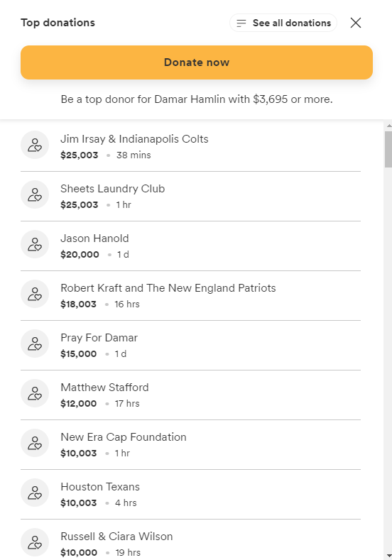The width and height of the screenshot is (392, 560).
Task: Click donor icon beside Robert Kraft entry
Action: point(35,294)
